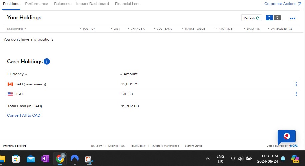Sort cash holdings by Currency column
The width and height of the screenshot is (305, 166).
16,74
